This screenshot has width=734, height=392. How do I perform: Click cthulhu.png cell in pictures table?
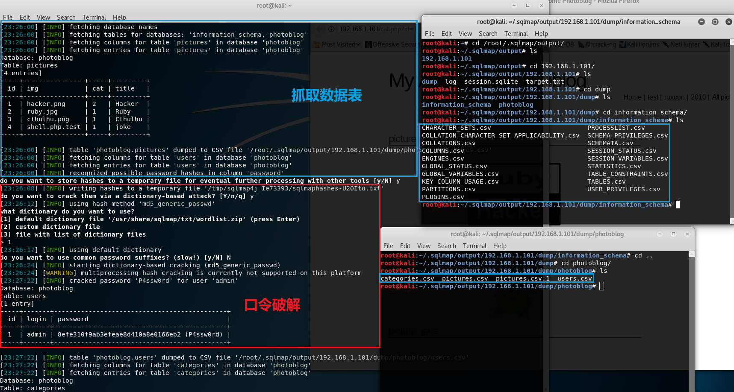coord(48,119)
